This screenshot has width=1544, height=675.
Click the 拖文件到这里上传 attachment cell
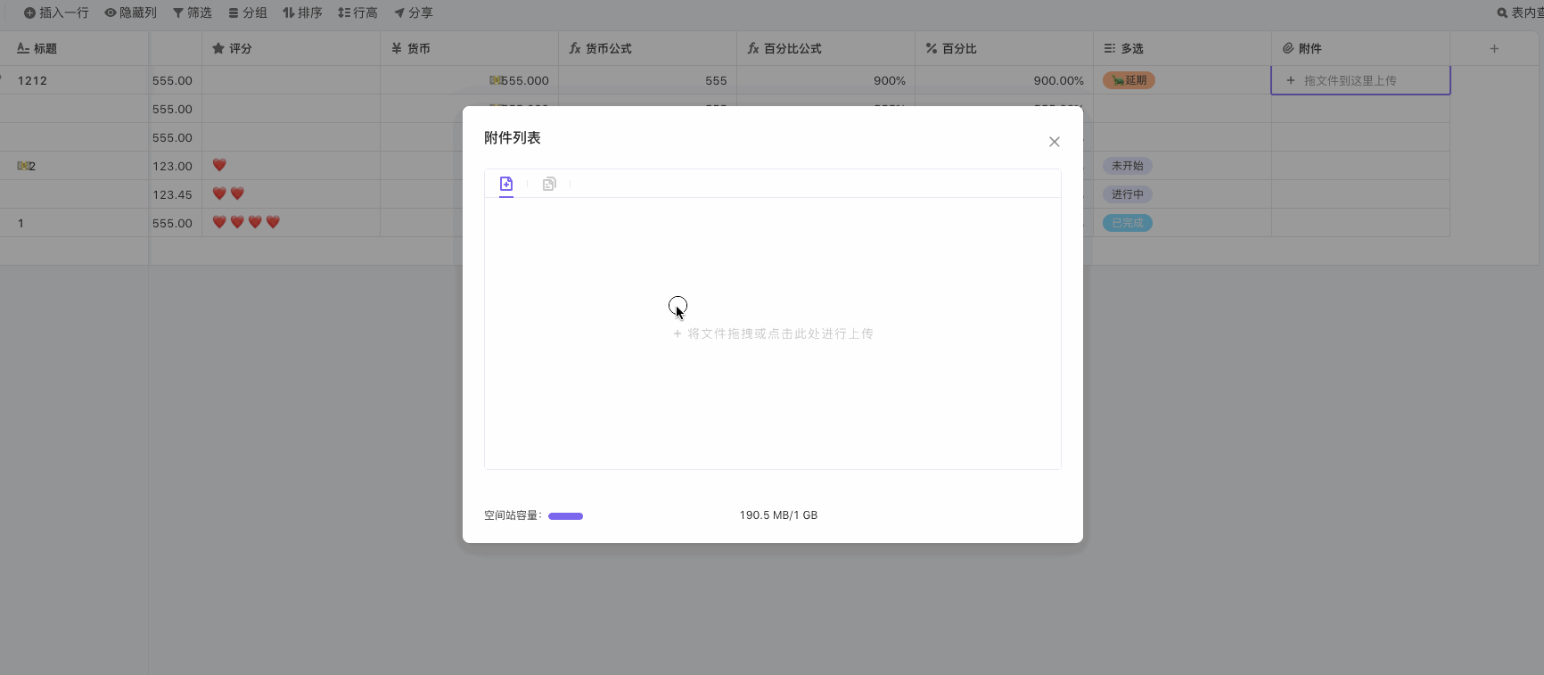[x=1350, y=80]
